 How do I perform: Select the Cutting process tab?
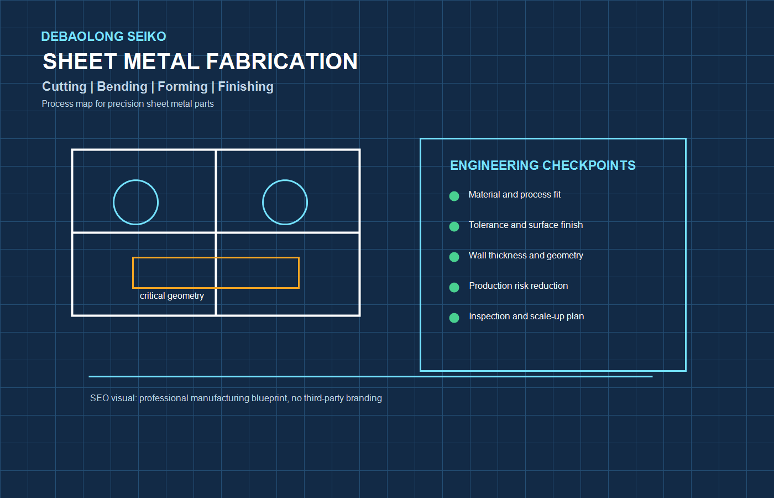pyautogui.click(x=64, y=87)
